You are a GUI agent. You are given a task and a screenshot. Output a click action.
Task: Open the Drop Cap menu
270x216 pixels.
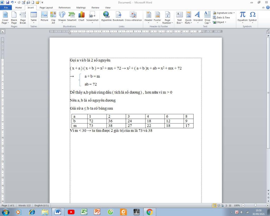point(207,18)
